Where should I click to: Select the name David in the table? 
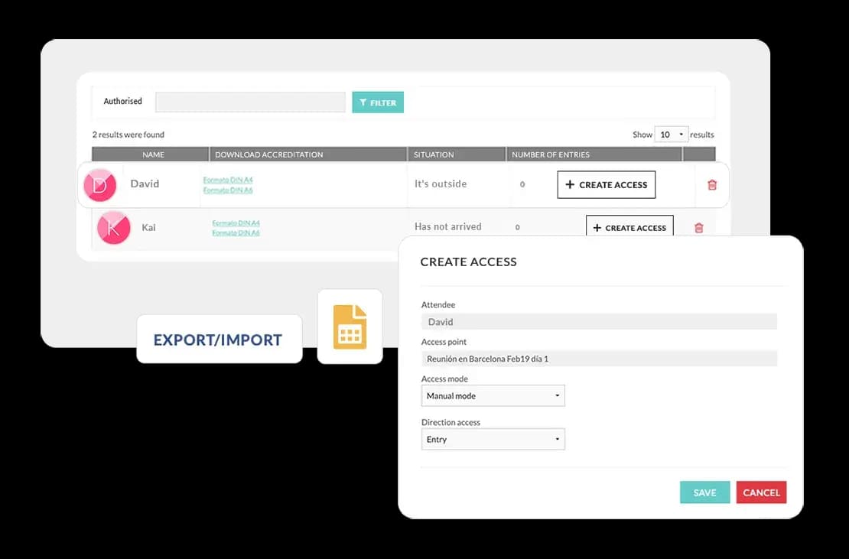[x=145, y=184]
